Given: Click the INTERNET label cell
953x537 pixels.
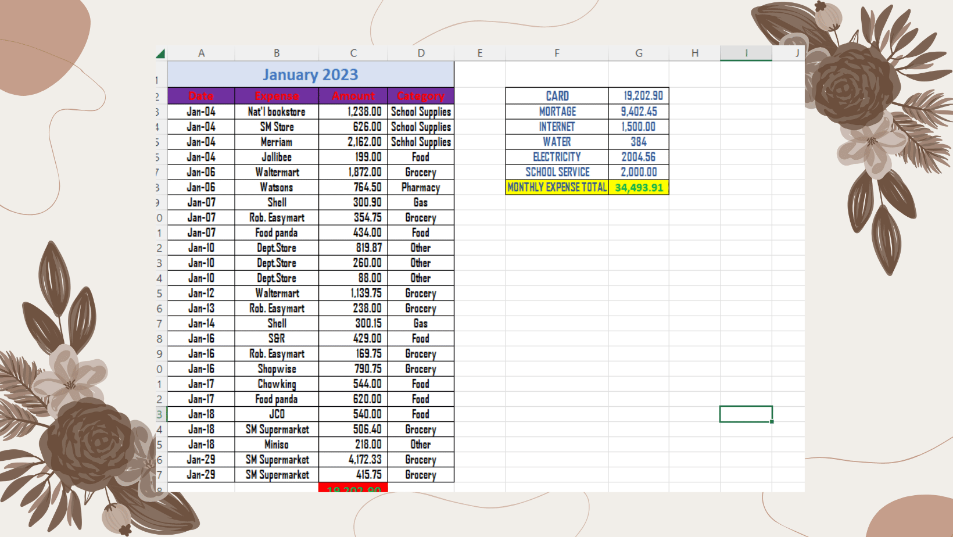Looking at the screenshot, I should coord(557,127).
